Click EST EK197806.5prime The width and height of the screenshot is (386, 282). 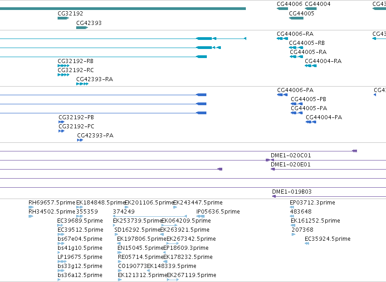(x=142, y=239)
